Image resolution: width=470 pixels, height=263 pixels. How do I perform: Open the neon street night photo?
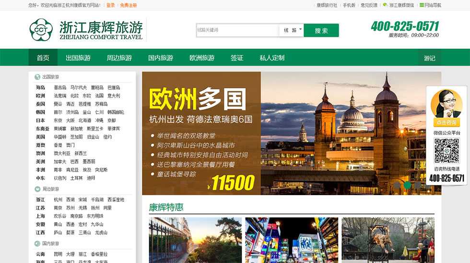tap(292, 240)
